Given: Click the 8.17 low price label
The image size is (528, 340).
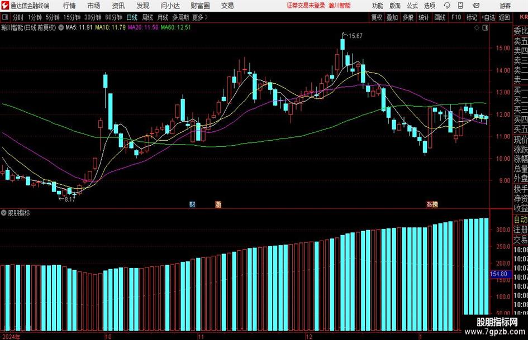Looking at the screenshot, I should click(x=70, y=199).
